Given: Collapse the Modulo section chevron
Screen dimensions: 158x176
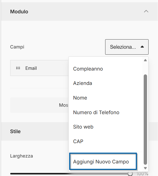Looking at the screenshot, I should [x=146, y=12].
